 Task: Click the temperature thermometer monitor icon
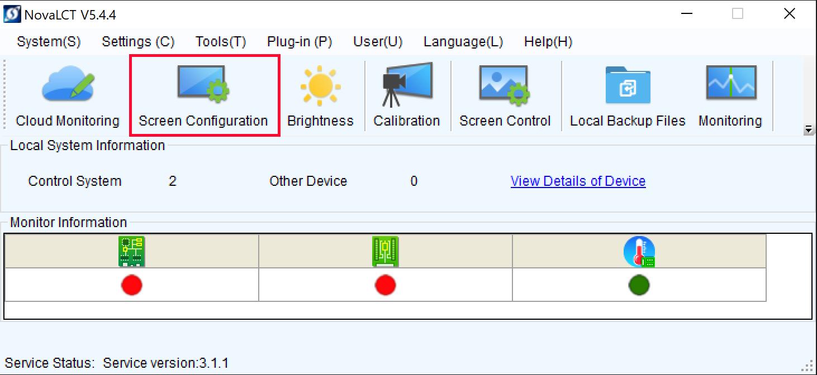(639, 252)
